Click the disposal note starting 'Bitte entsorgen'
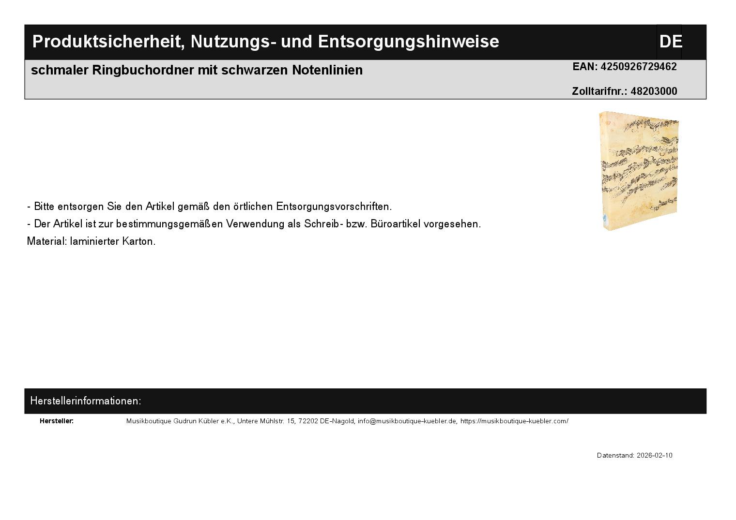The image size is (736, 520). coord(209,207)
